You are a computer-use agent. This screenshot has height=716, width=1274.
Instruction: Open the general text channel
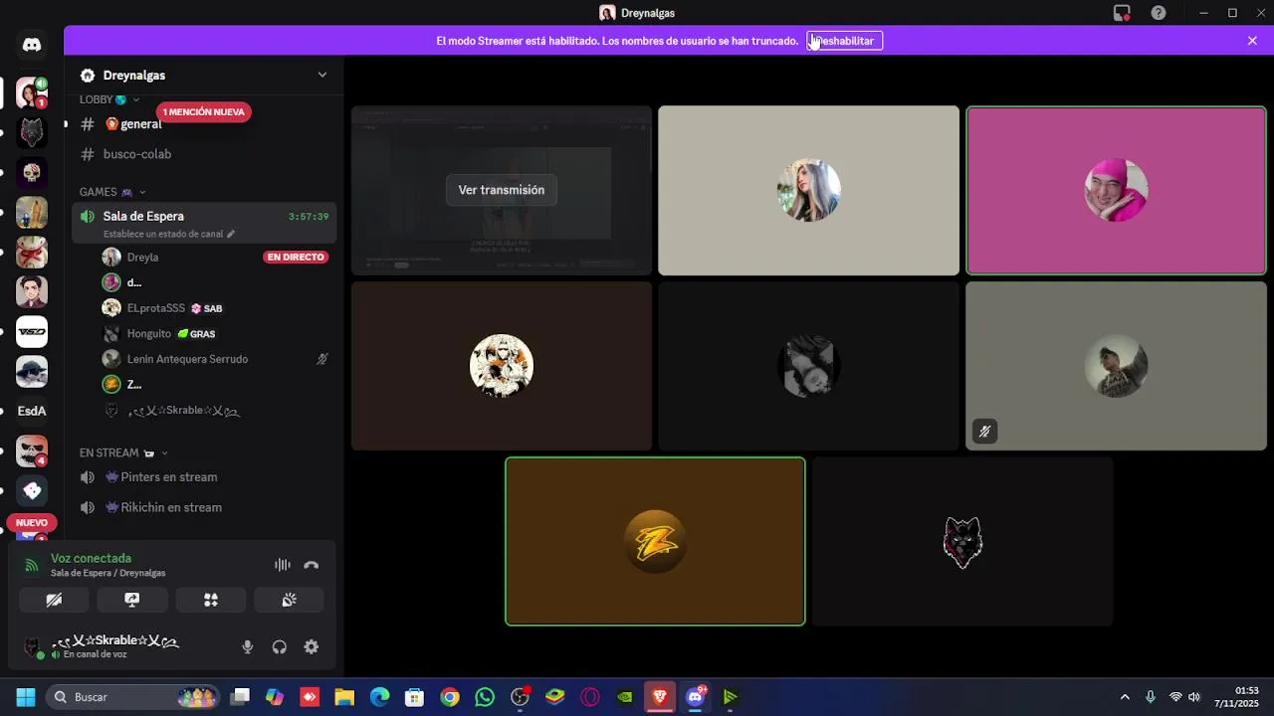tap(204, 124)
